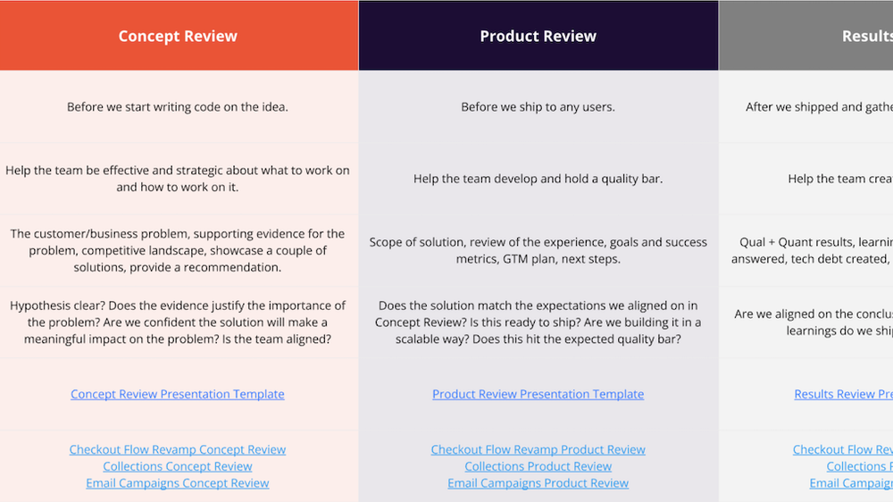Select the Results column header
The height and width of the screenshot is (502, 893).
pyautogui.click(x=805, y=36)
